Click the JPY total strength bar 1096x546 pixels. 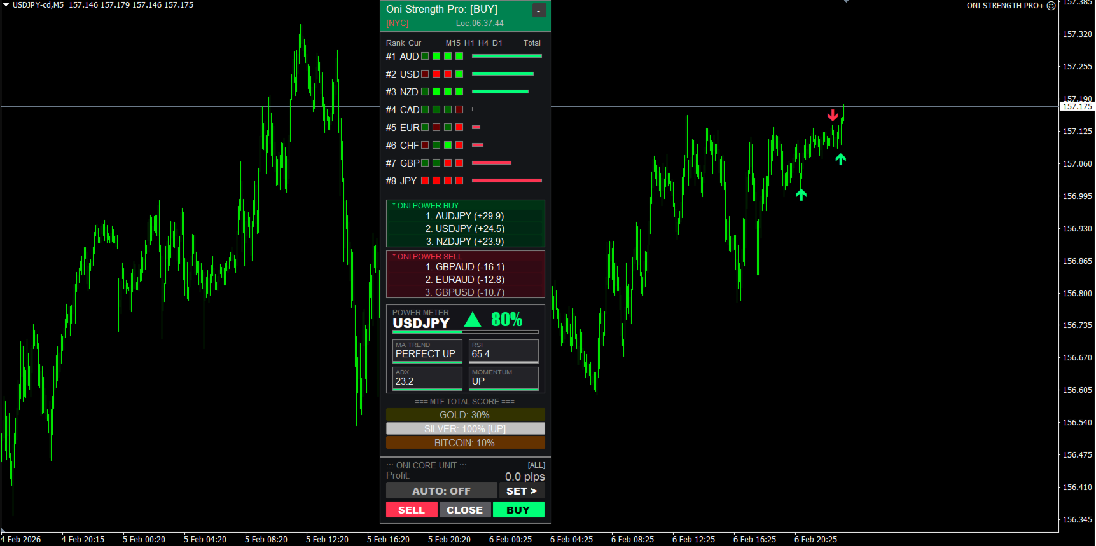coord(507,181)
